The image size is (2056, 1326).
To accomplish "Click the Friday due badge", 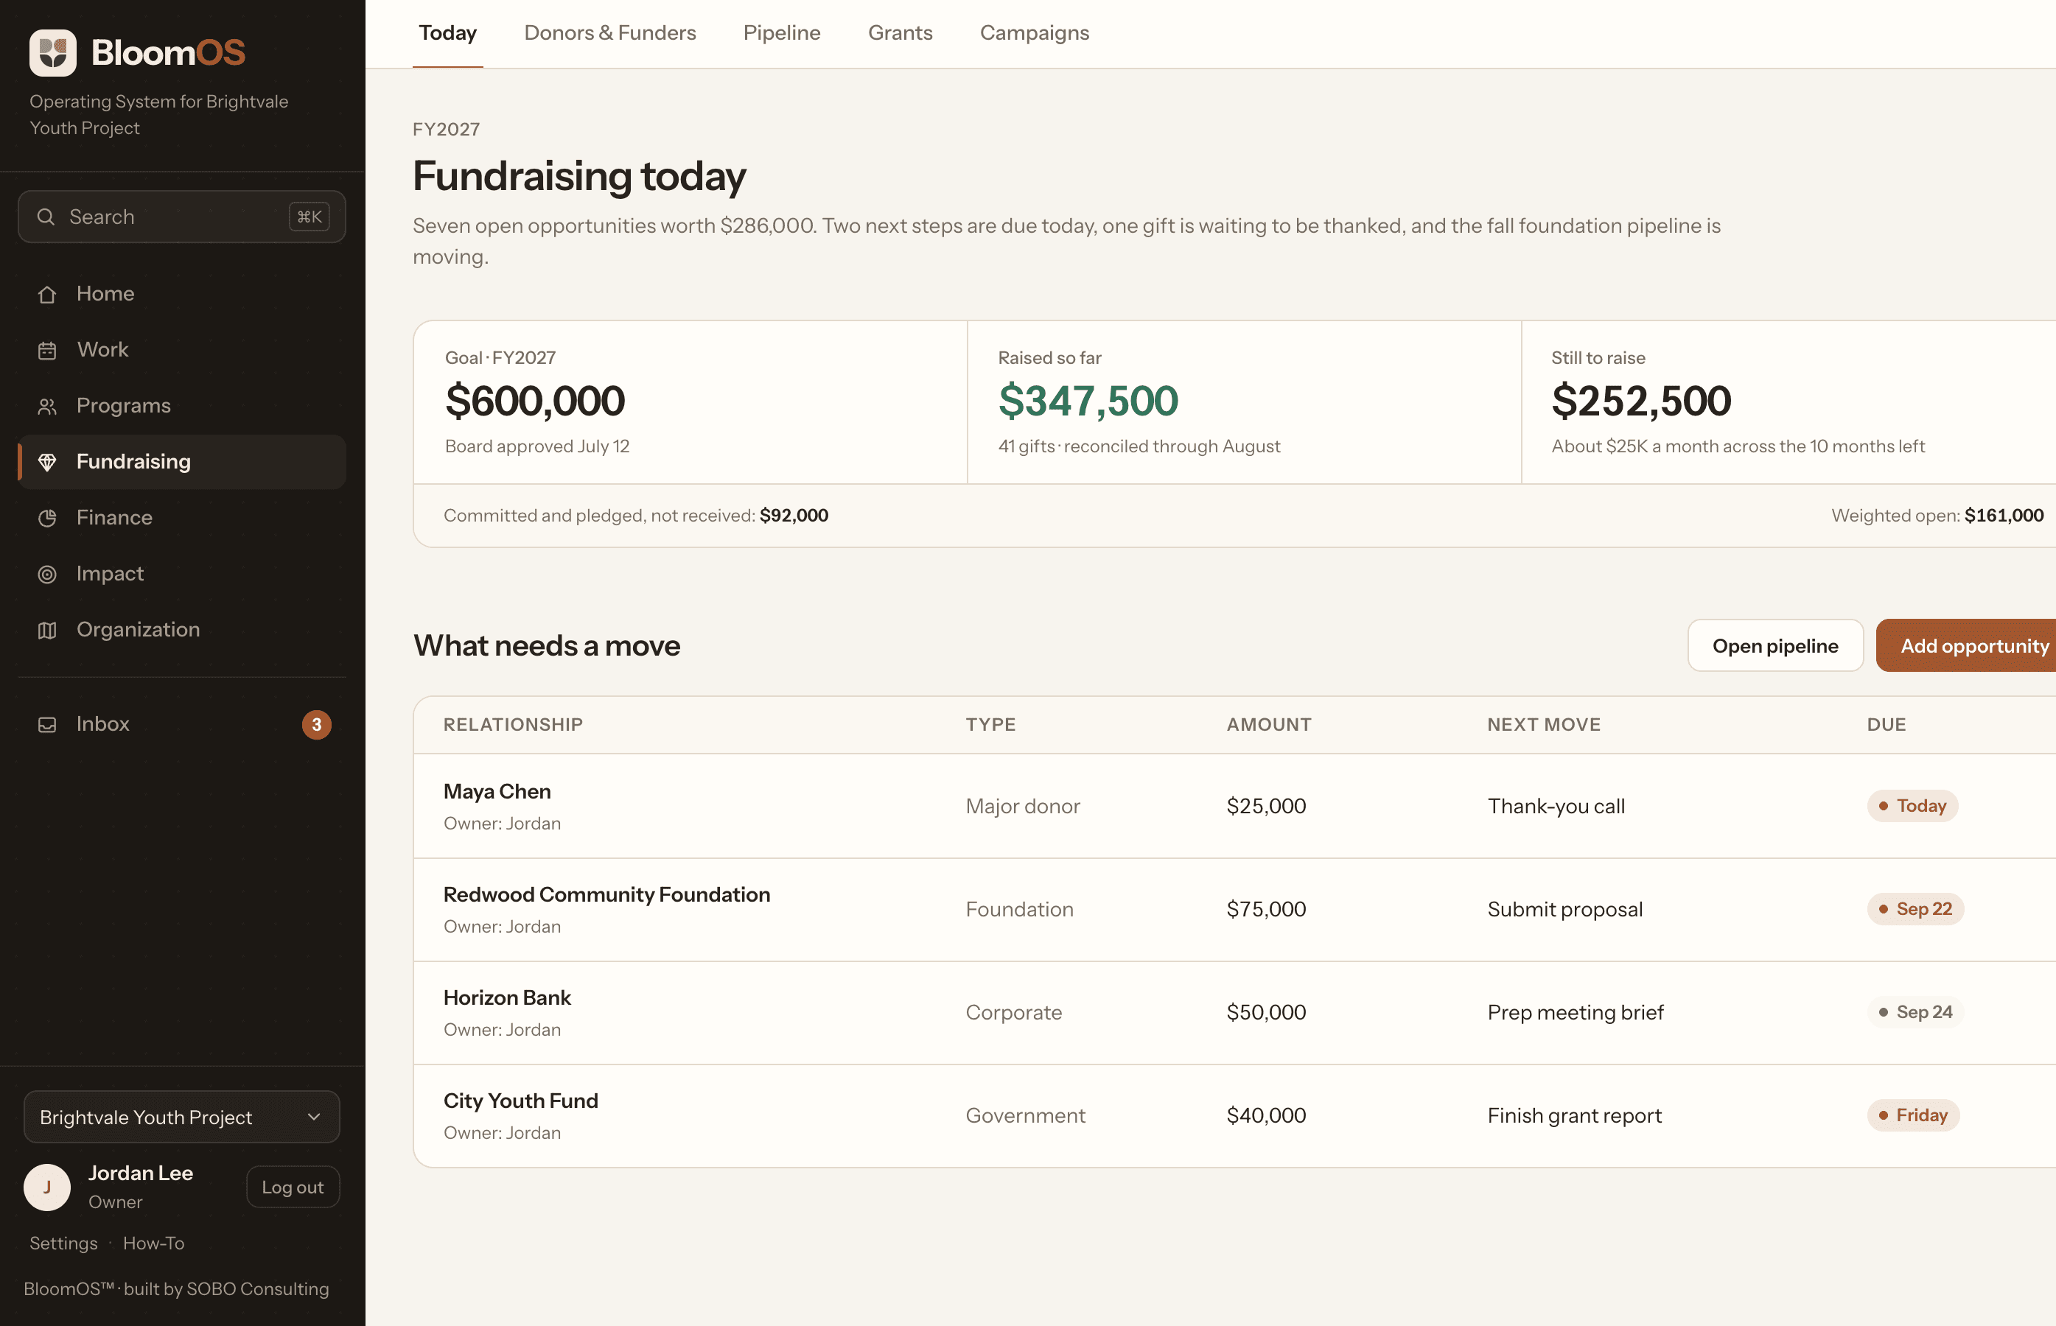I will tap(1914, 1116).
